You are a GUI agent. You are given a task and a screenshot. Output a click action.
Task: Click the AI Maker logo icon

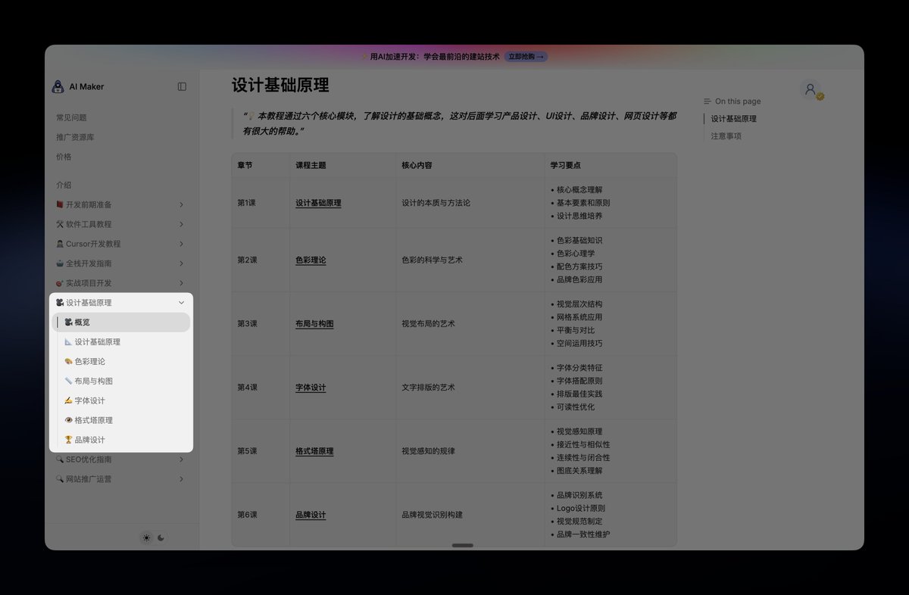60,86
